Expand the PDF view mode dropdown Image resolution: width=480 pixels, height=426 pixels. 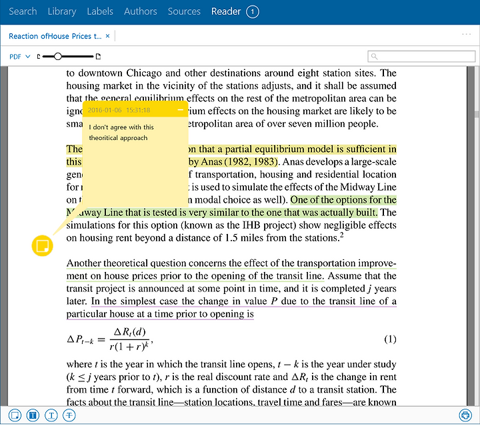pyautogui.click(x=19, y=57)
